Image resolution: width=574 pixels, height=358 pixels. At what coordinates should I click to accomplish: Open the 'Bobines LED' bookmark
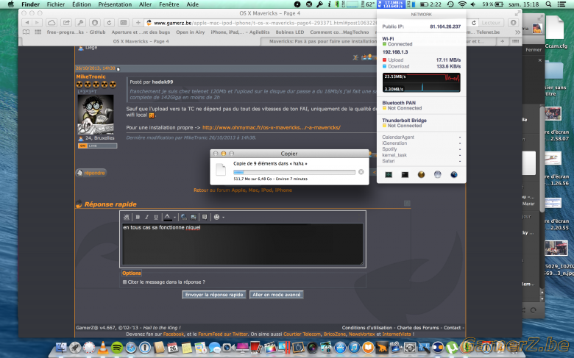[x=290, y=32]
